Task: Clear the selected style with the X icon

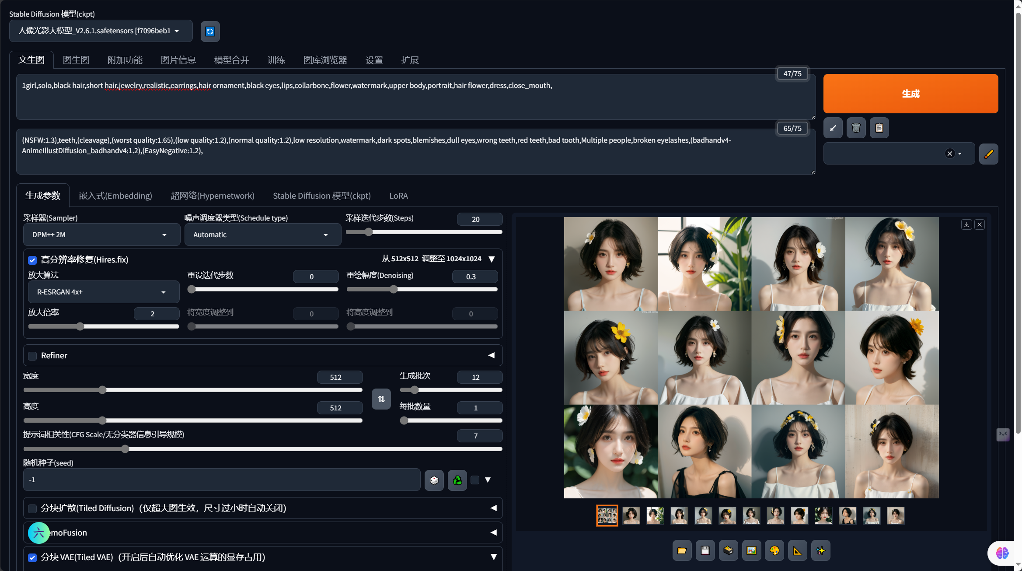Action: tap(949, 154)
